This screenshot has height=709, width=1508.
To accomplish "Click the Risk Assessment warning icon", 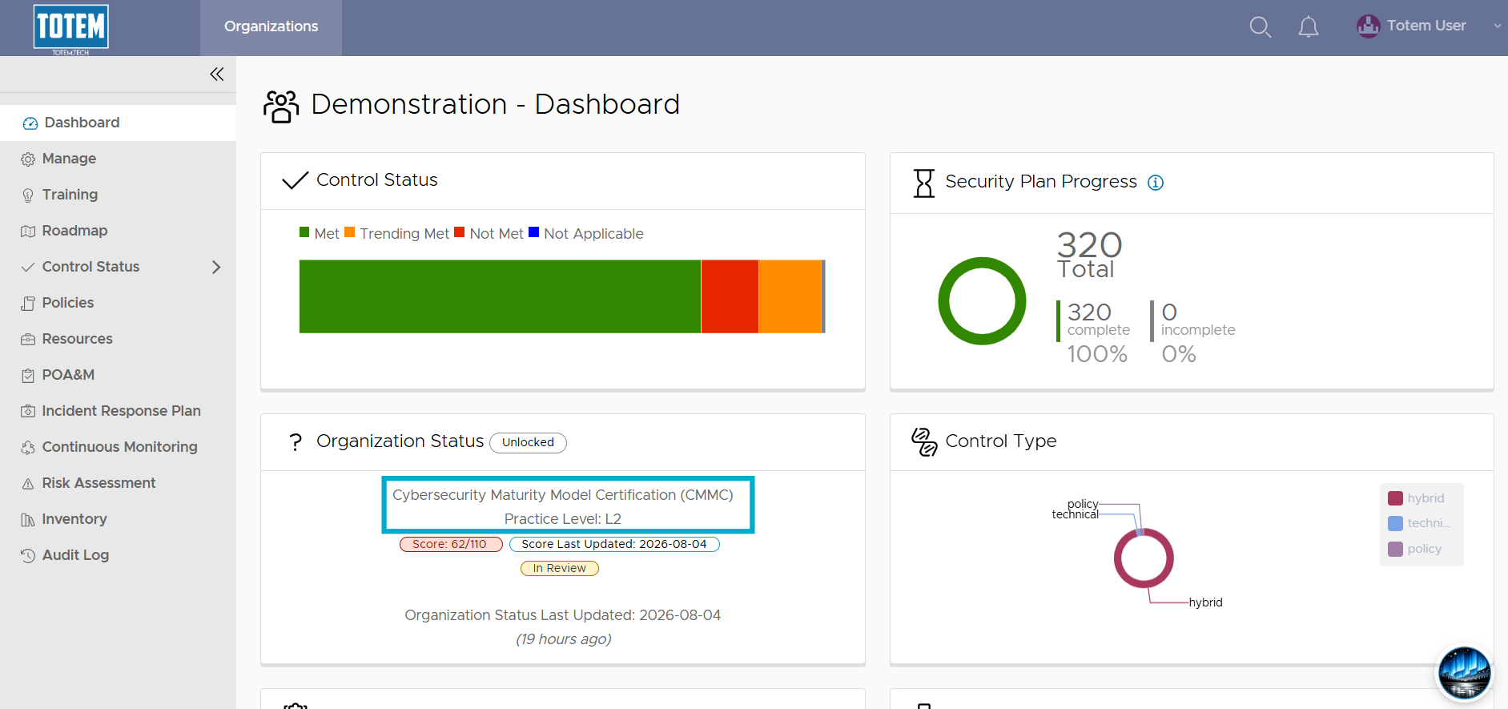I will click(x=28, y=484).
